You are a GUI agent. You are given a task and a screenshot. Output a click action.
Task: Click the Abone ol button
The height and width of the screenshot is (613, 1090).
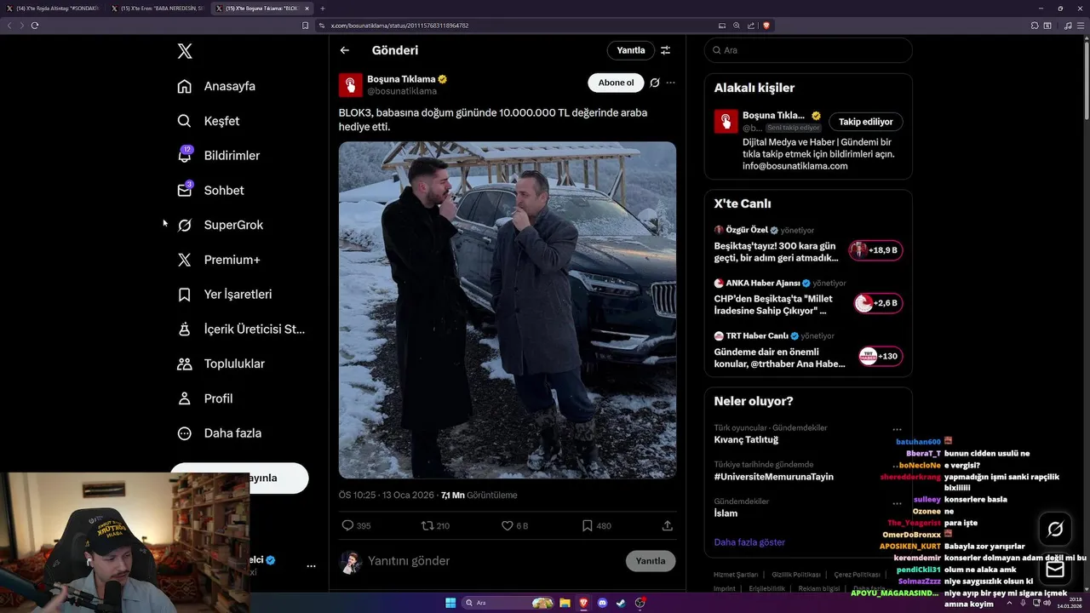(x=616, y=83)
